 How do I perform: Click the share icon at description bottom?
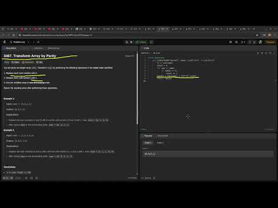(x=31, y=178)
